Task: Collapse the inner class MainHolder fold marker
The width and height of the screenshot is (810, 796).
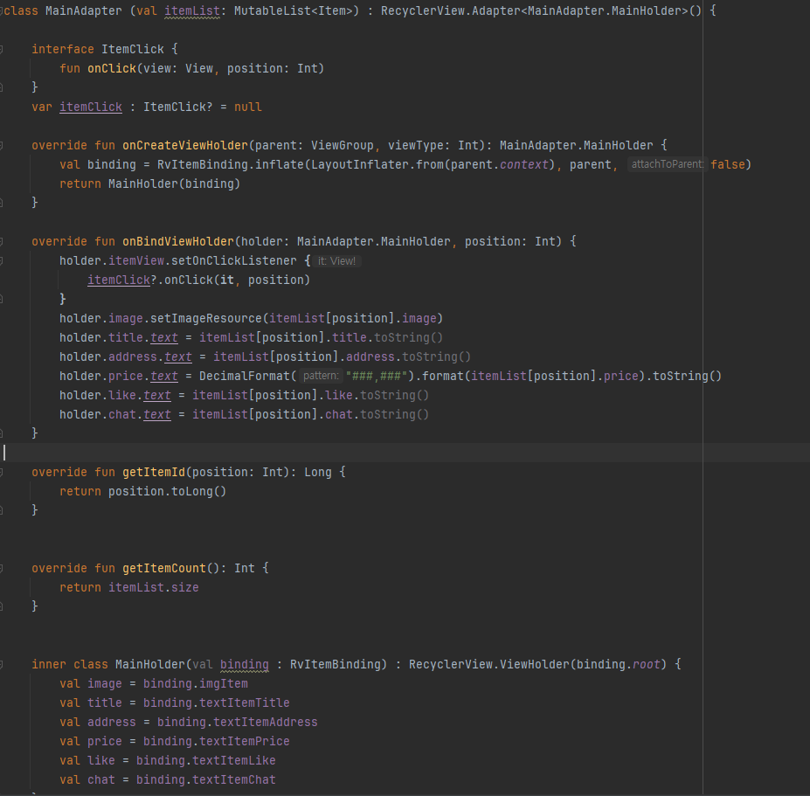Action: (2, 664)
